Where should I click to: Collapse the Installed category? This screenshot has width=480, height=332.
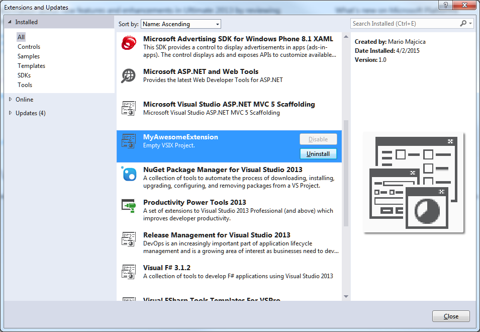tap(10, 22)
